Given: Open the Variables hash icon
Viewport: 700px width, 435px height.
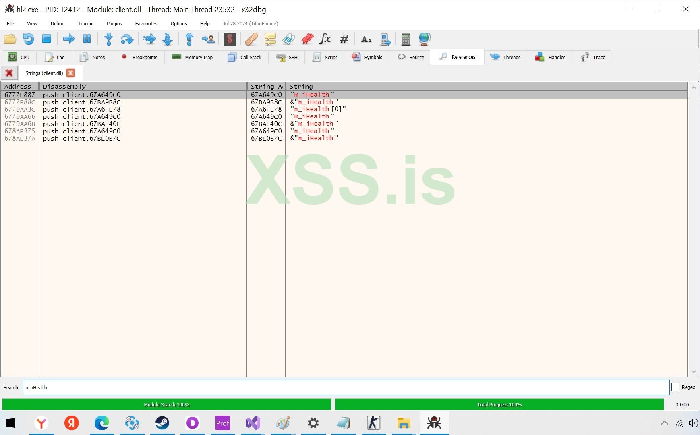Looking at the screenshot, I should point(344,39).
